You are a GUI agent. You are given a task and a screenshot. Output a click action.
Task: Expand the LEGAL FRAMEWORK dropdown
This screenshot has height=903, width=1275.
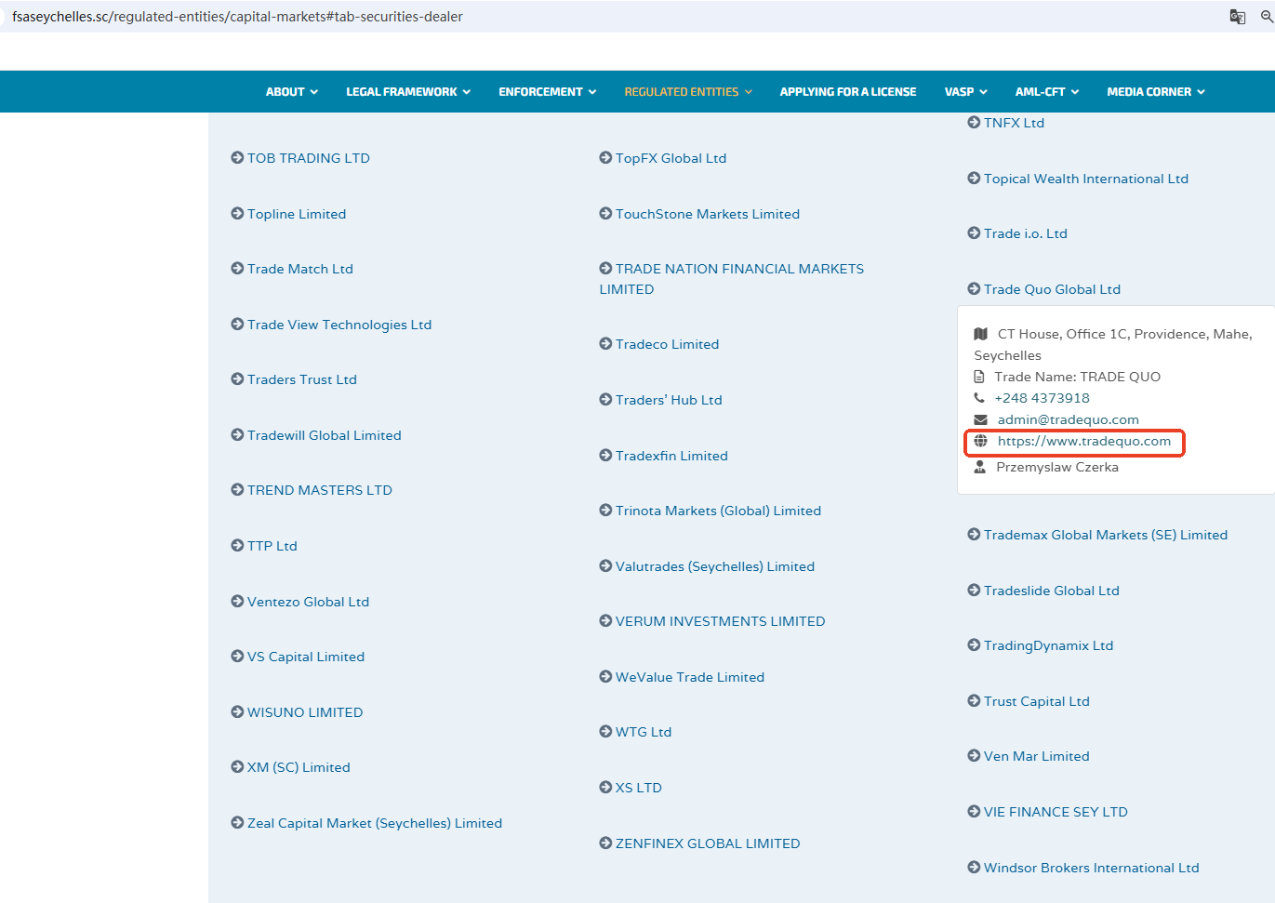tap(407, 92)
